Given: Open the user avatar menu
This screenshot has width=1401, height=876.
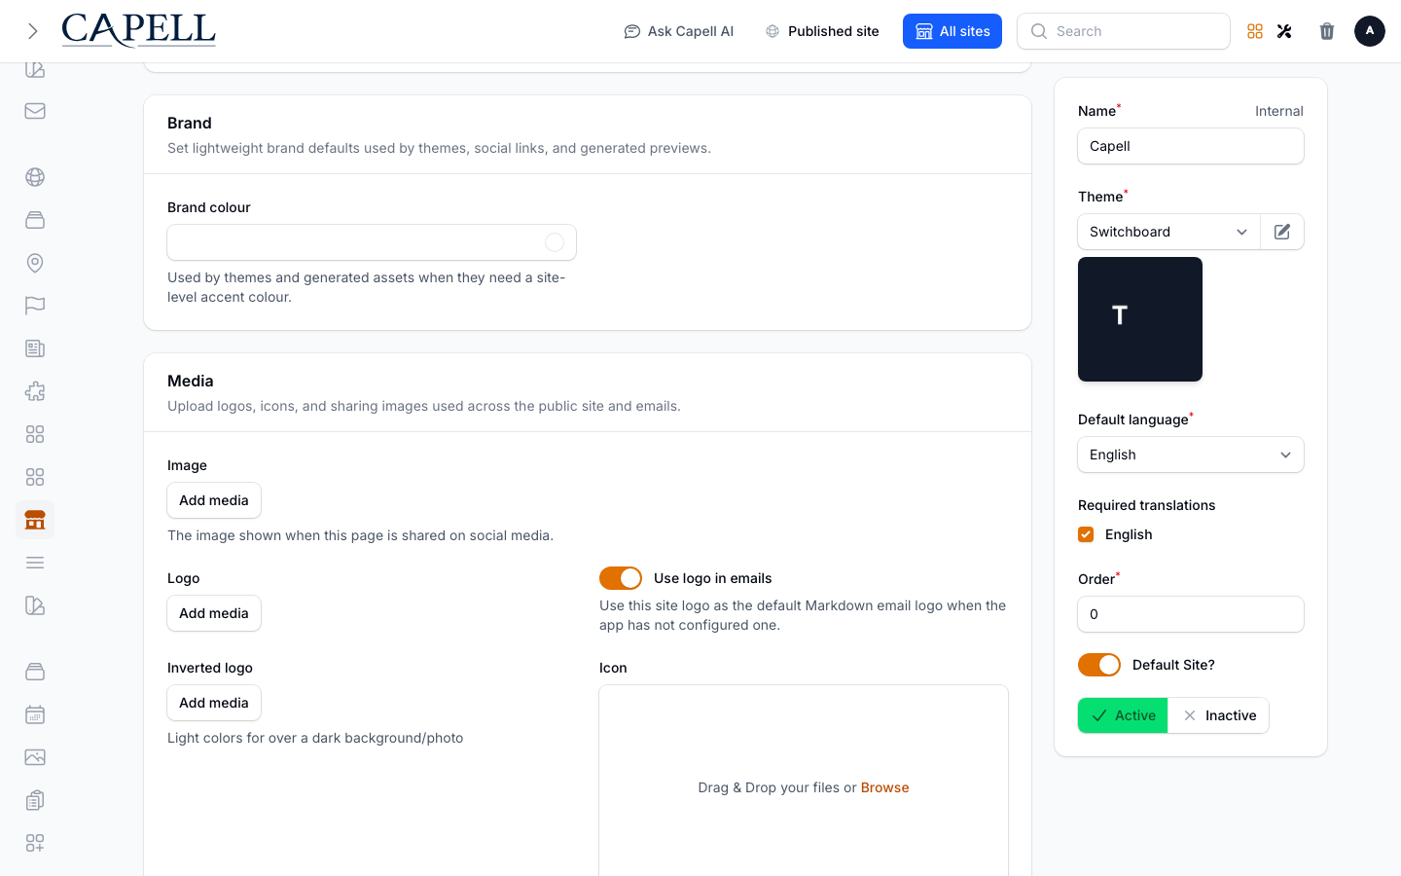Looking at the screenshot, I should 1370,31.
